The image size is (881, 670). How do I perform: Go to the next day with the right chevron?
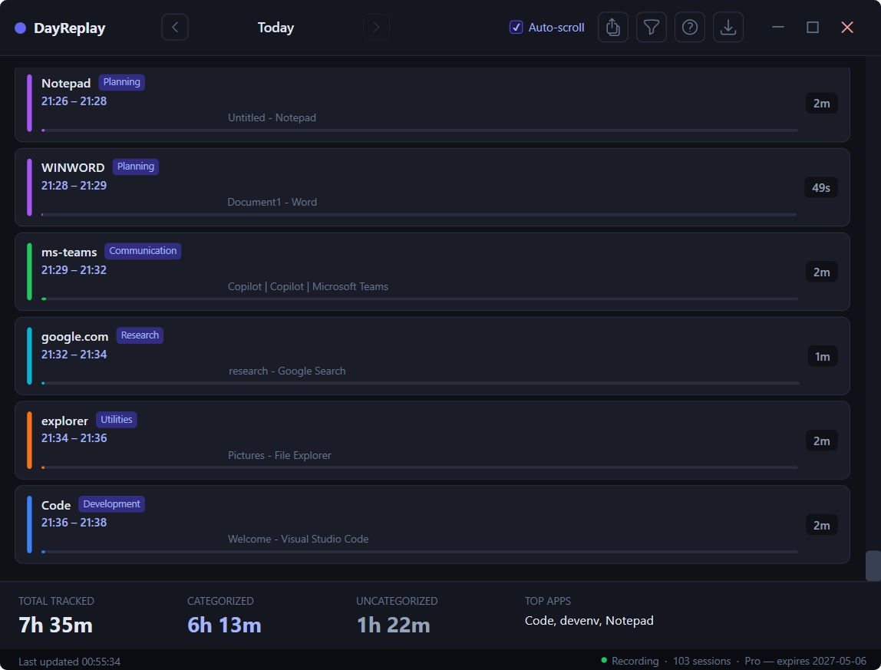[x=376, y=27]
